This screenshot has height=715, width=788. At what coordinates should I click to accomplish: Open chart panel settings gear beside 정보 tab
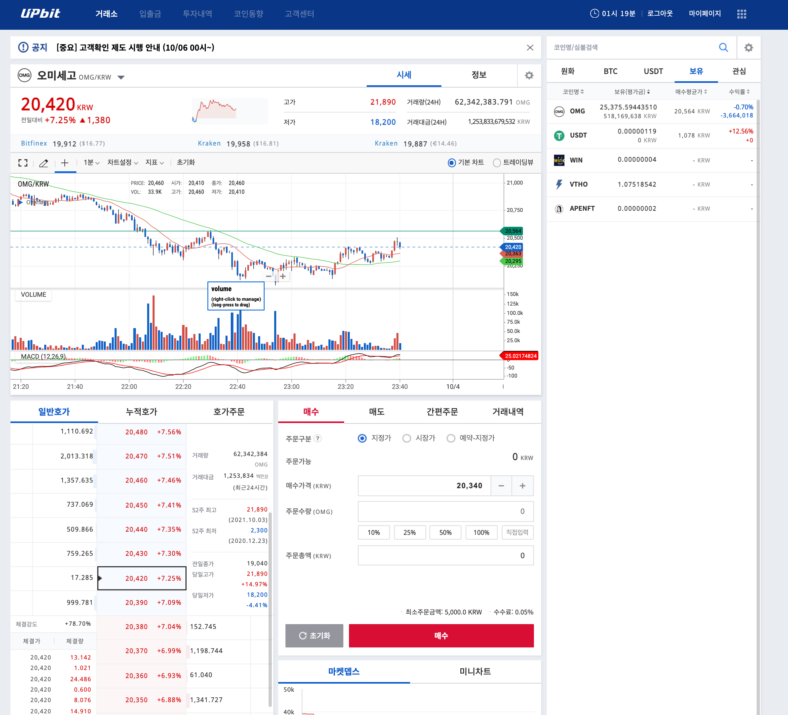529,75
